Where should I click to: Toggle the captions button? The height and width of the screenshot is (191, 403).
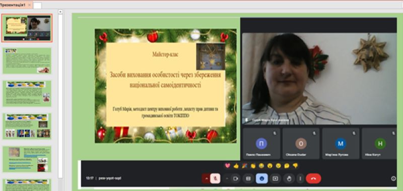(x=248, y=178)
